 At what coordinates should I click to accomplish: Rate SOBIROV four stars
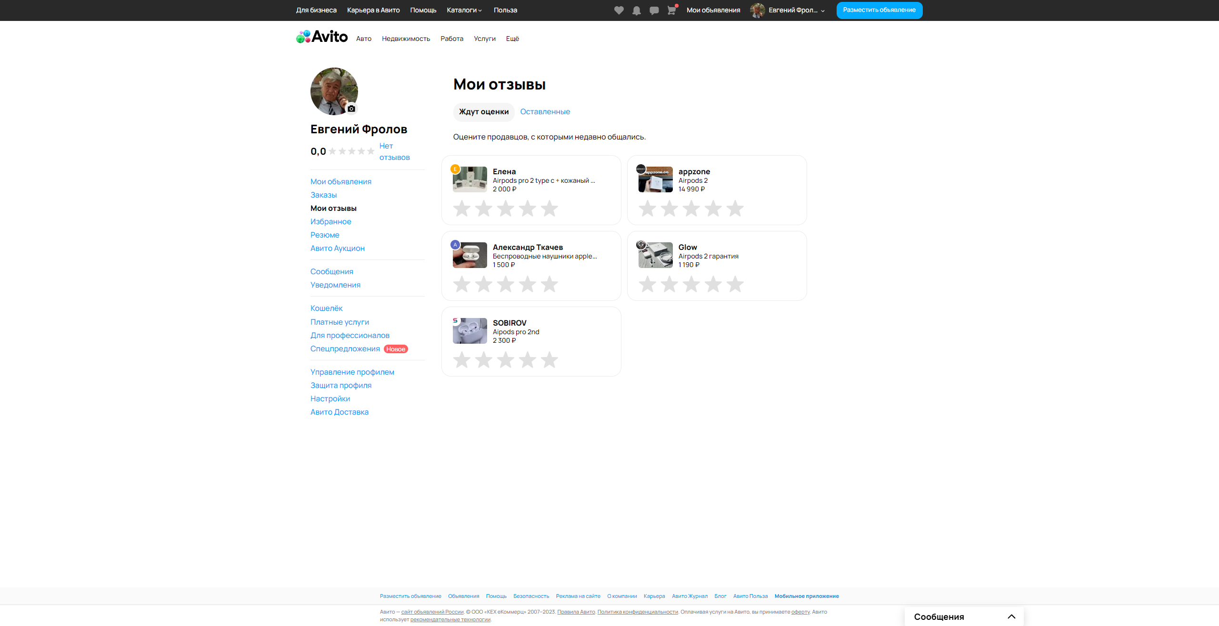tap(527, 360)
